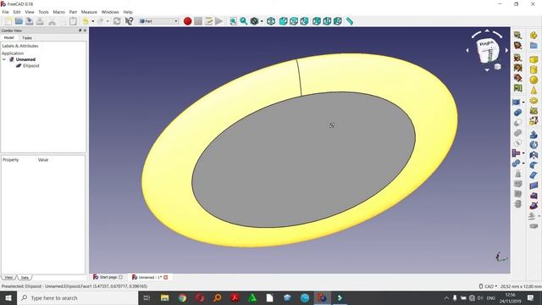The height and width of the screenshot is (305, 542).
Task: Click the Make face from wires icon
Action: [534, 186]
